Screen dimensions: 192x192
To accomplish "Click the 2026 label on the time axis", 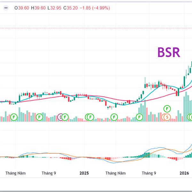I will [184, 173].
